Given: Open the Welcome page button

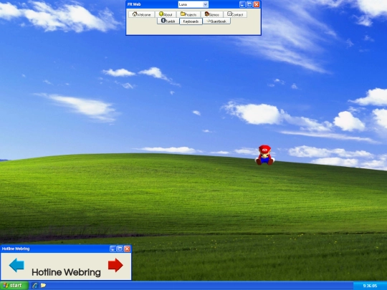Looking at the screenshot, I should tap(141, 14).
